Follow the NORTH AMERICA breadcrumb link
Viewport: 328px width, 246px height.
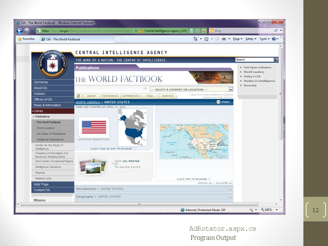tap(88, 102)
